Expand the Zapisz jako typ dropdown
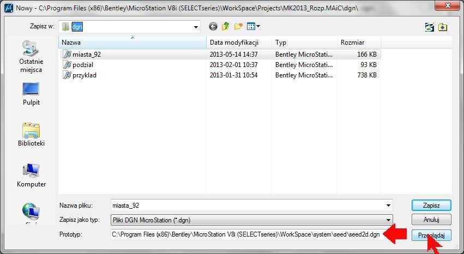This screenshot has width=464, height=254. [x=388, y=220]
